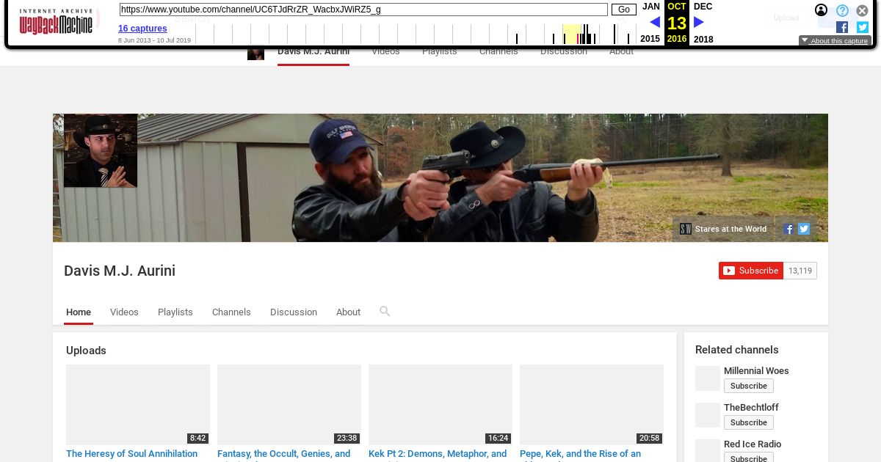The height and width of the screenshot is (462, 881).
Task: Click the Go button
Action: (x=624, y=10)
